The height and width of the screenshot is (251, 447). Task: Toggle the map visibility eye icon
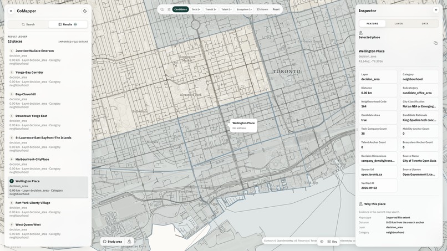(x=322, y=242)
